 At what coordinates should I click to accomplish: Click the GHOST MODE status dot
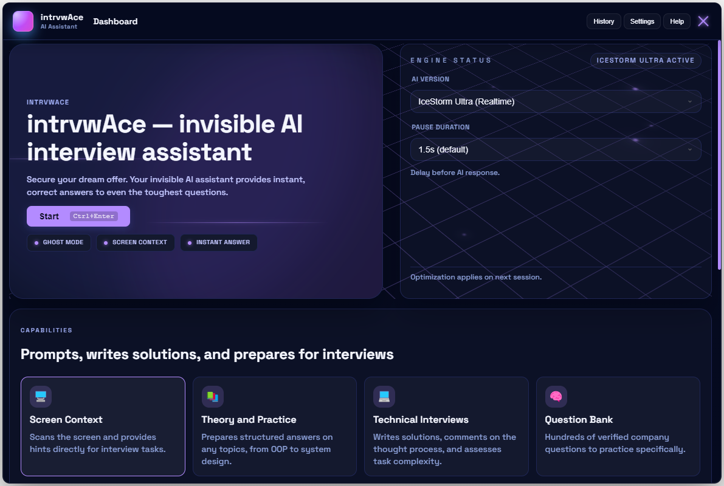pos(37,242)
